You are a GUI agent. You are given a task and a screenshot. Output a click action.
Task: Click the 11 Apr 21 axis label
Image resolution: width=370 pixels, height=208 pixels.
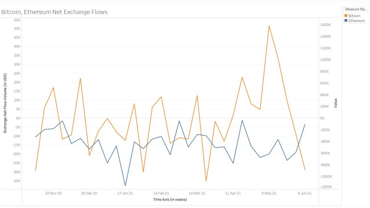[x=233, y=193]
